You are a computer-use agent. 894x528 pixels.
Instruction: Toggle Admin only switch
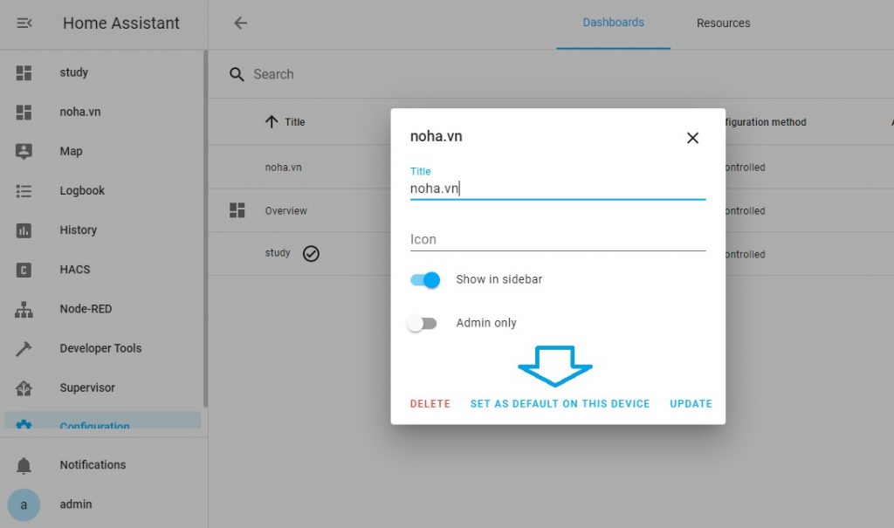point(423,323)
